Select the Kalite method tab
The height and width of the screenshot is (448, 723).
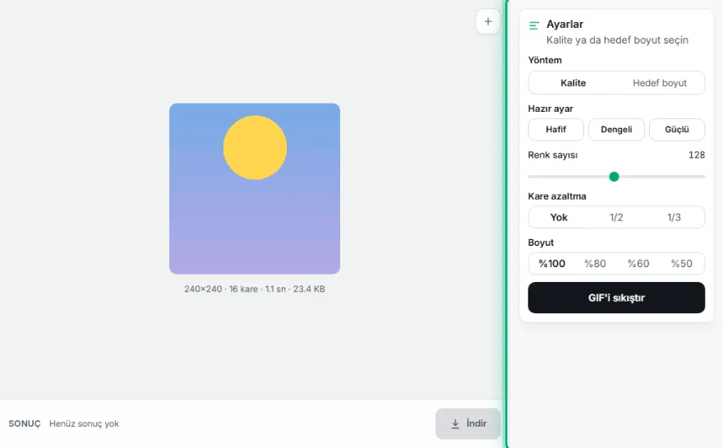click(x=573, y=83)
